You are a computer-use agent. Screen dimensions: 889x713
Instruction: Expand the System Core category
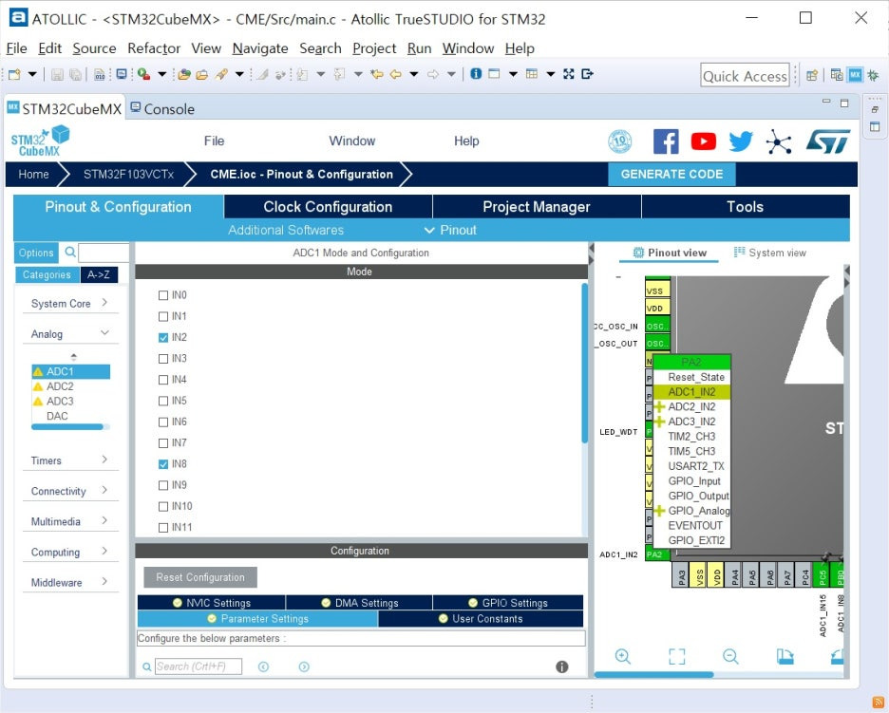70,303
